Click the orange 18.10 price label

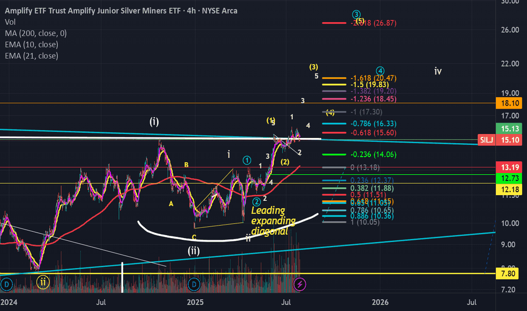pyautogui.click(x=509, y=103)
